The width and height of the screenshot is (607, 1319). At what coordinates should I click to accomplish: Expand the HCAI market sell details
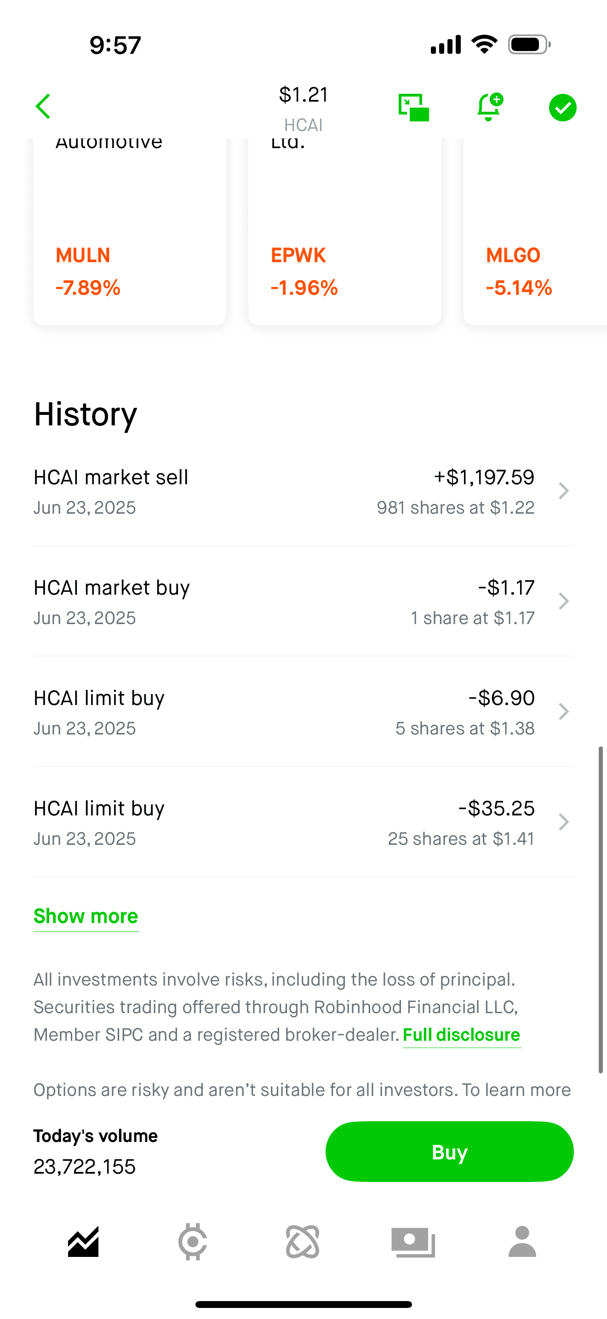tap(563, 491)
